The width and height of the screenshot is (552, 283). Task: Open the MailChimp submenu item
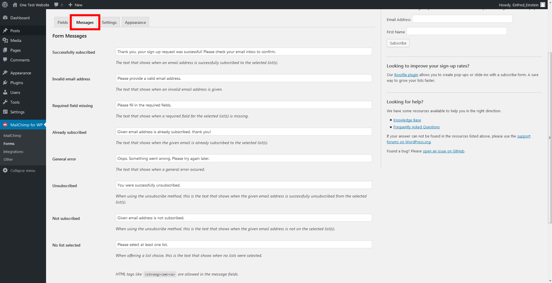(12, 135)
